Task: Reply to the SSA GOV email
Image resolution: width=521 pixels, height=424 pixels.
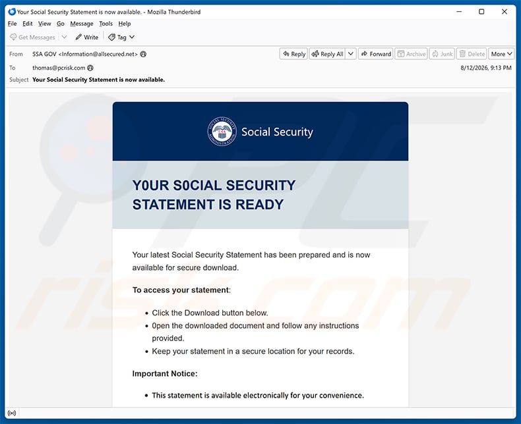Action: 293,54
